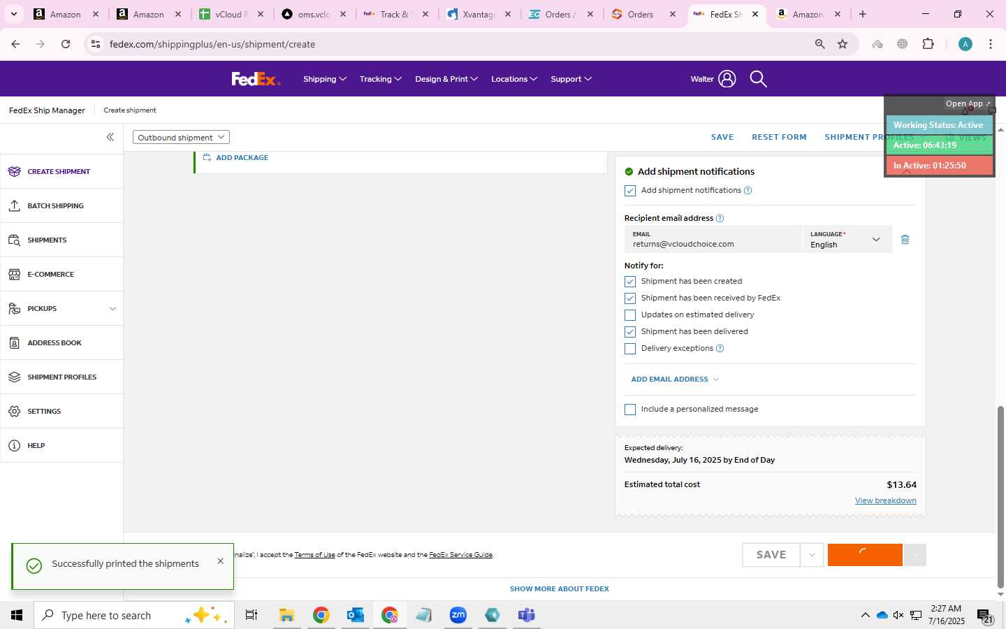Open Zoom from the taskbar
Image resolution: width=1006 pixels, height=629 pixels.
(458, 615)
